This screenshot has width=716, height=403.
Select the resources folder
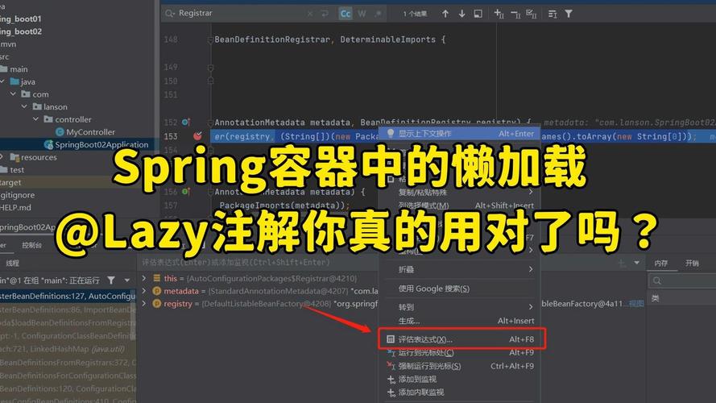coord(34,157)
